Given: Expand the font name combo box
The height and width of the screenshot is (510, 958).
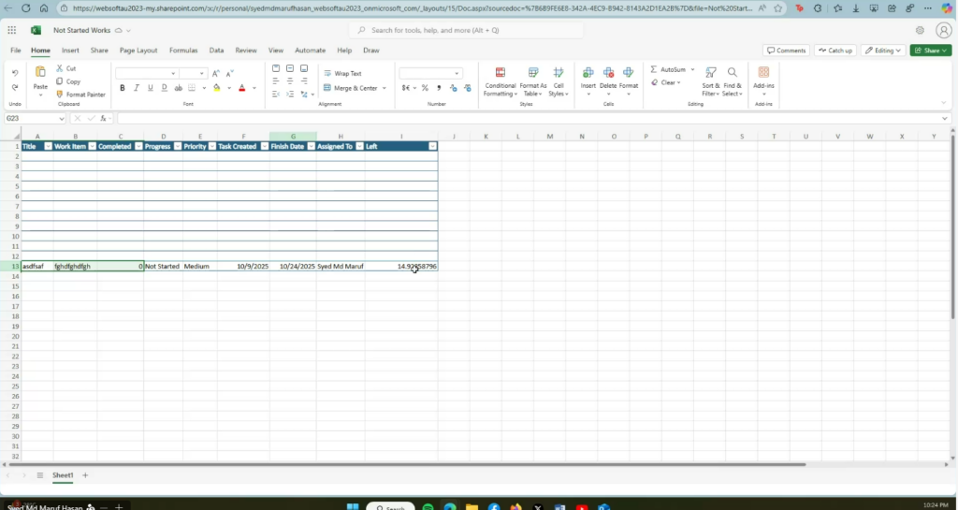Looking at the screenshot, I should click(173, 73).
